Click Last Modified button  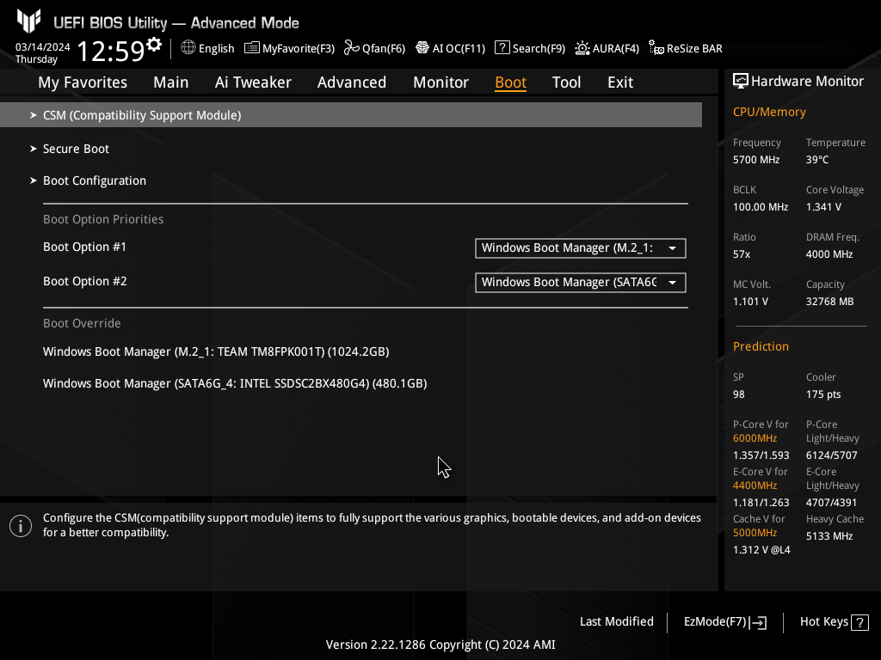[616, 622]
